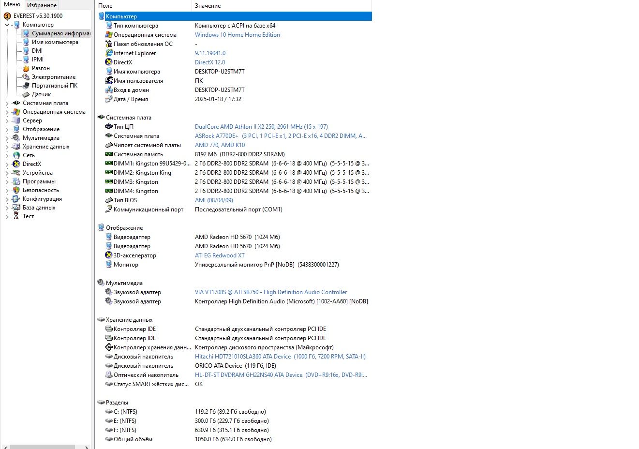Image resolution: width=639 pixels, height=449 pixels.
Task: Expand the Мультимедиа tree node
Action: (7, 138)
